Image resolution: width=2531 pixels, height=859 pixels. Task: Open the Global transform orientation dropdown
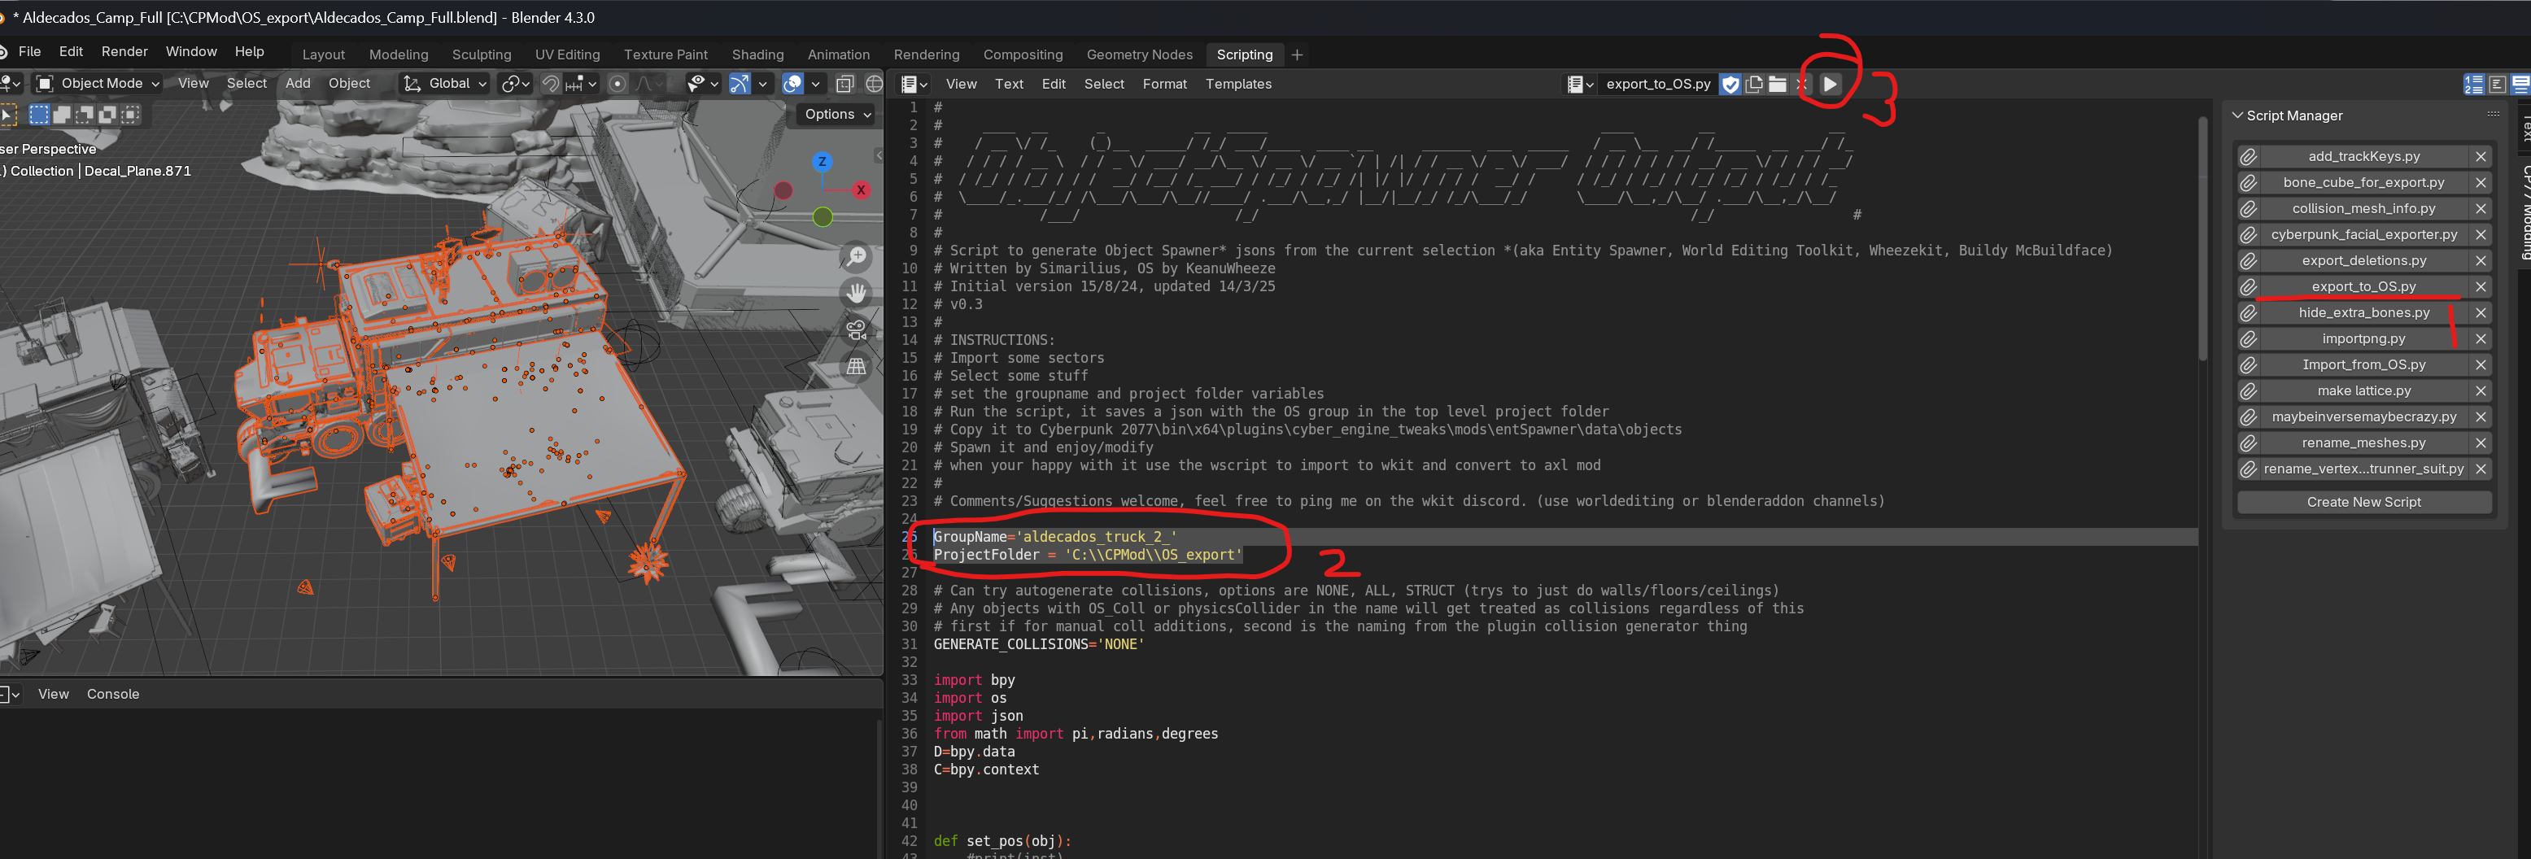tap(446, 85)
